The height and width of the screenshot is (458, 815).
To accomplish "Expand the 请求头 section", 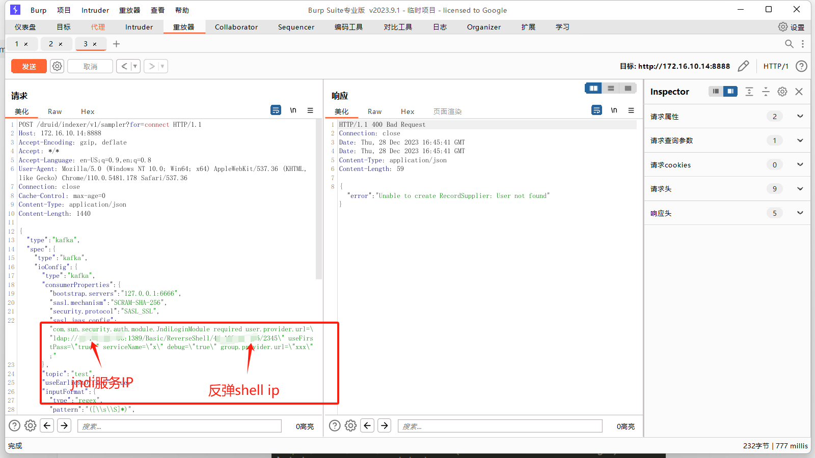I will coord(727,189).
